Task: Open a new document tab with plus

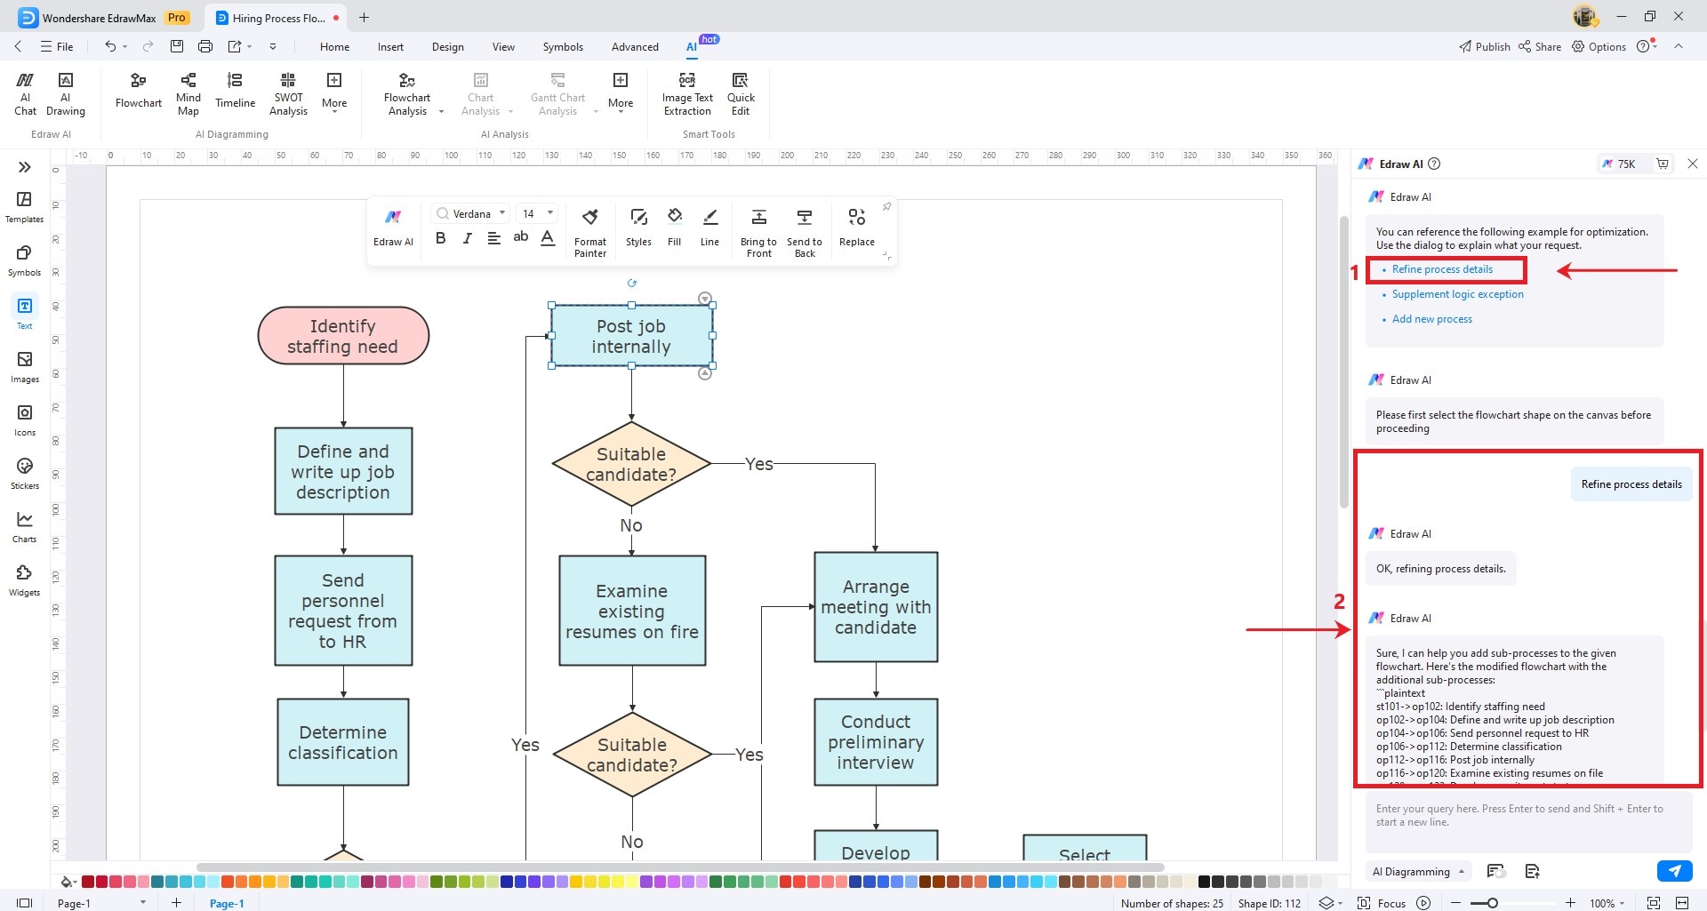Action: (x=364, y=17)
